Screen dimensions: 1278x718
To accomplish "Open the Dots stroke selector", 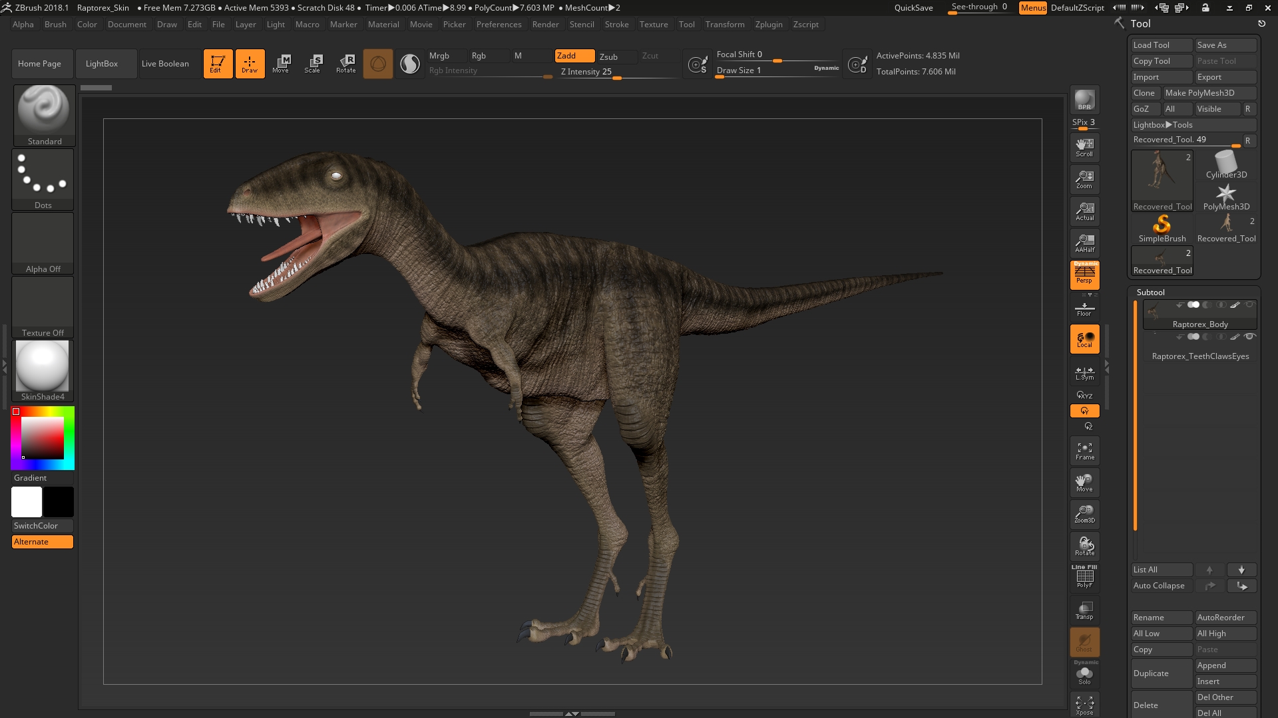I will click(x=43, y=179).
